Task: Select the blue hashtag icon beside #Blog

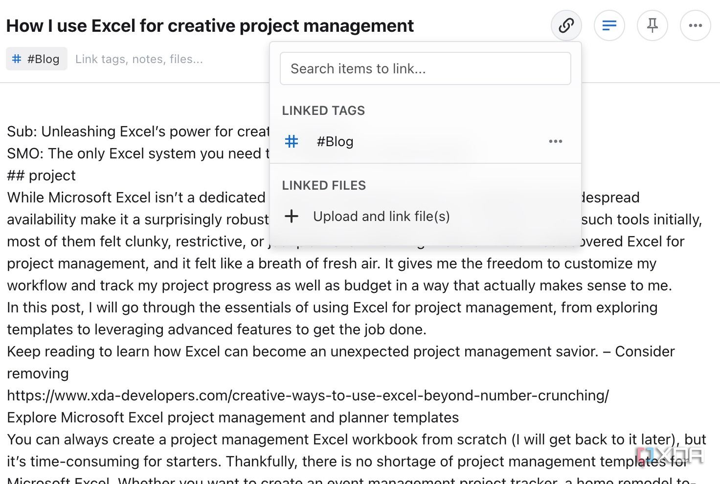Action: point(292,141)
